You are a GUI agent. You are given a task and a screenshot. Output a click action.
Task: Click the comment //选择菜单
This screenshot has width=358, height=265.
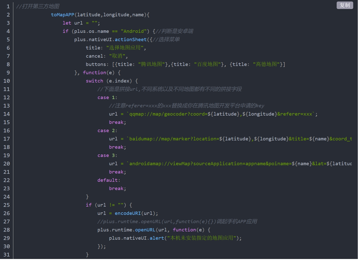166,39
